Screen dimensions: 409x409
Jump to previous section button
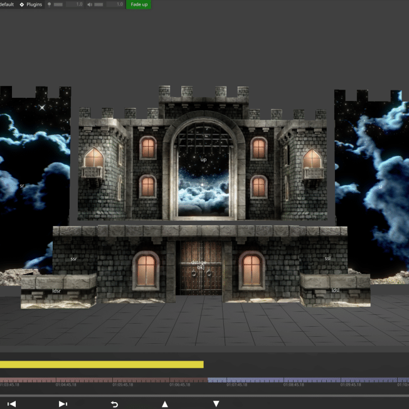coord(11,404)
